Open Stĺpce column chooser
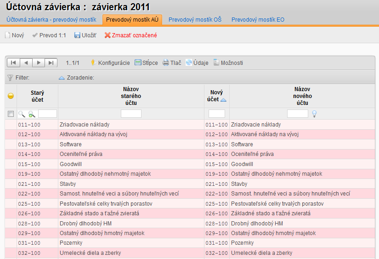 [x=146, y=63]
